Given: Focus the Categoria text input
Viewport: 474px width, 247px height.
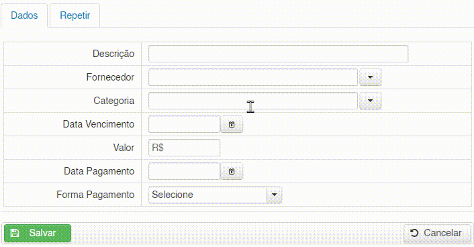Looking at the screenshot, I should pyautogui.click(x=253, y=101).
